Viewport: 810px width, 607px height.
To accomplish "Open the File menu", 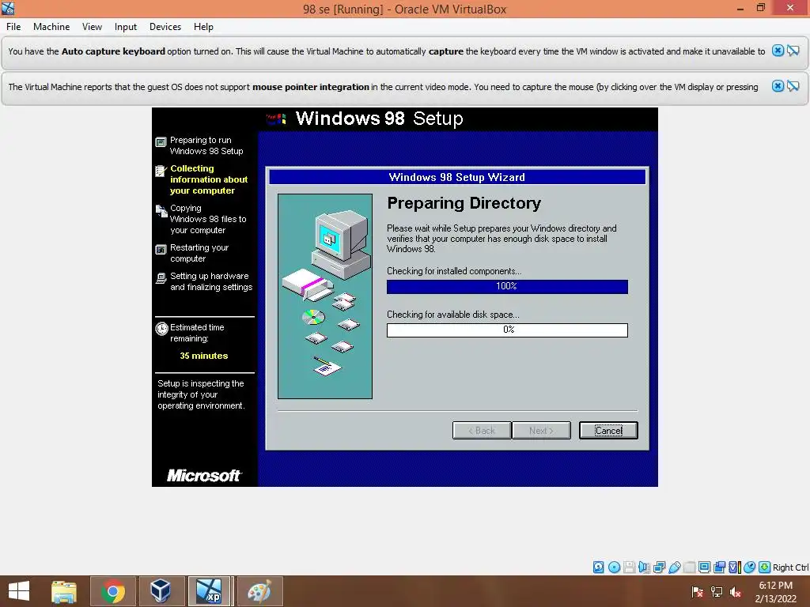I will click(x=13, y=27).
